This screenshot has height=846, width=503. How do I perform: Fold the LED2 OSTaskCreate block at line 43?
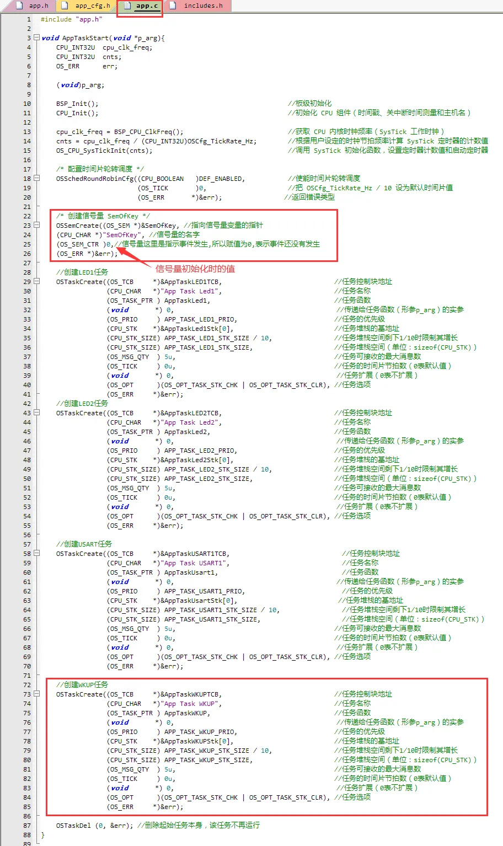point(37,413)
